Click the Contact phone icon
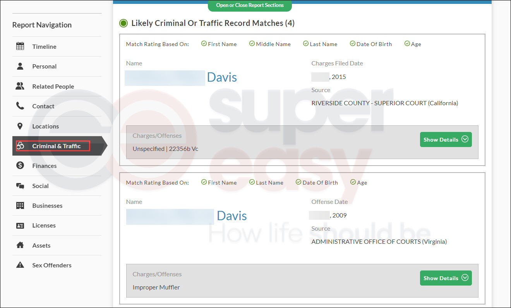The height and width of the screenshot is (308, 511). click(20, 106)
